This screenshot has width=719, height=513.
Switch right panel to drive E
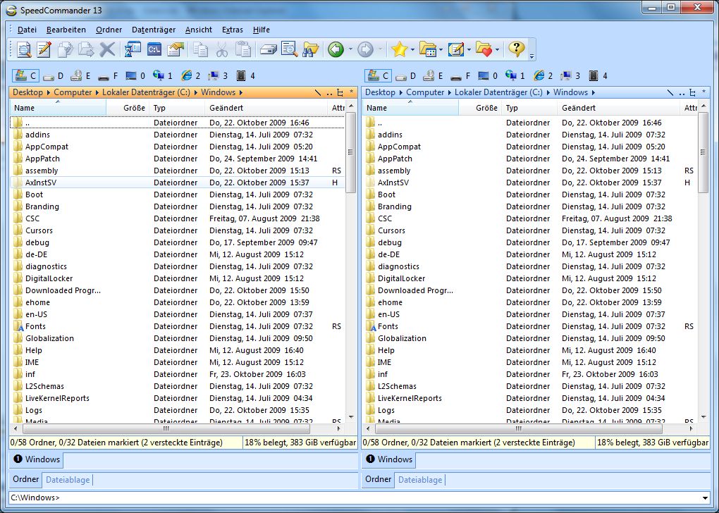(x=434, y=75)
